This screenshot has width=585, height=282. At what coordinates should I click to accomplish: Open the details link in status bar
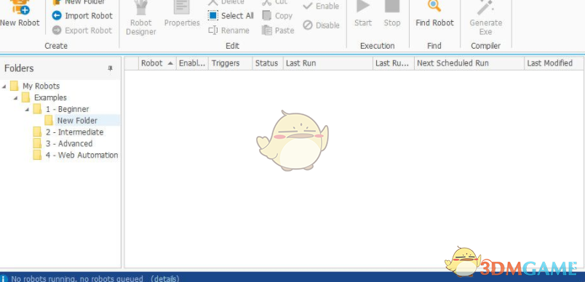click(164, 278)
